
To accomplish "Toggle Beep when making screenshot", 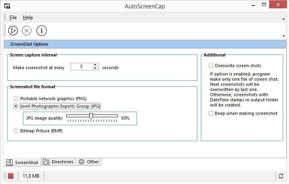I will coord(211,113).
